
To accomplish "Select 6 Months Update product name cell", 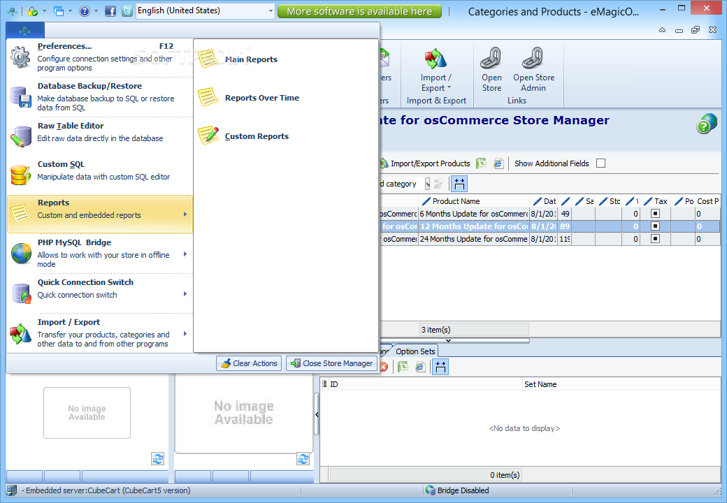I will [474, 214].
